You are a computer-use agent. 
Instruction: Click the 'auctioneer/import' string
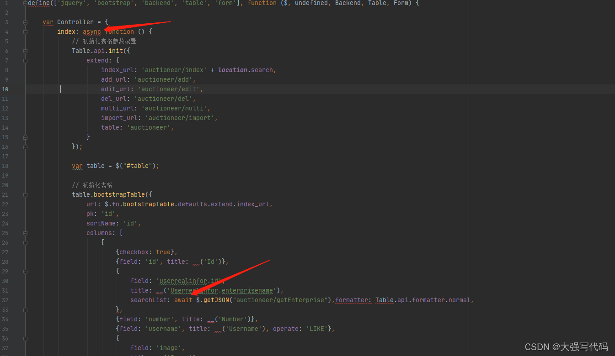point(180,118)
